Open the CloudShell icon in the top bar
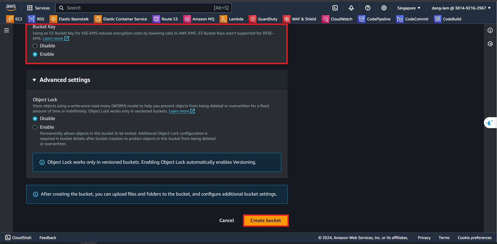 click(335, 8)
